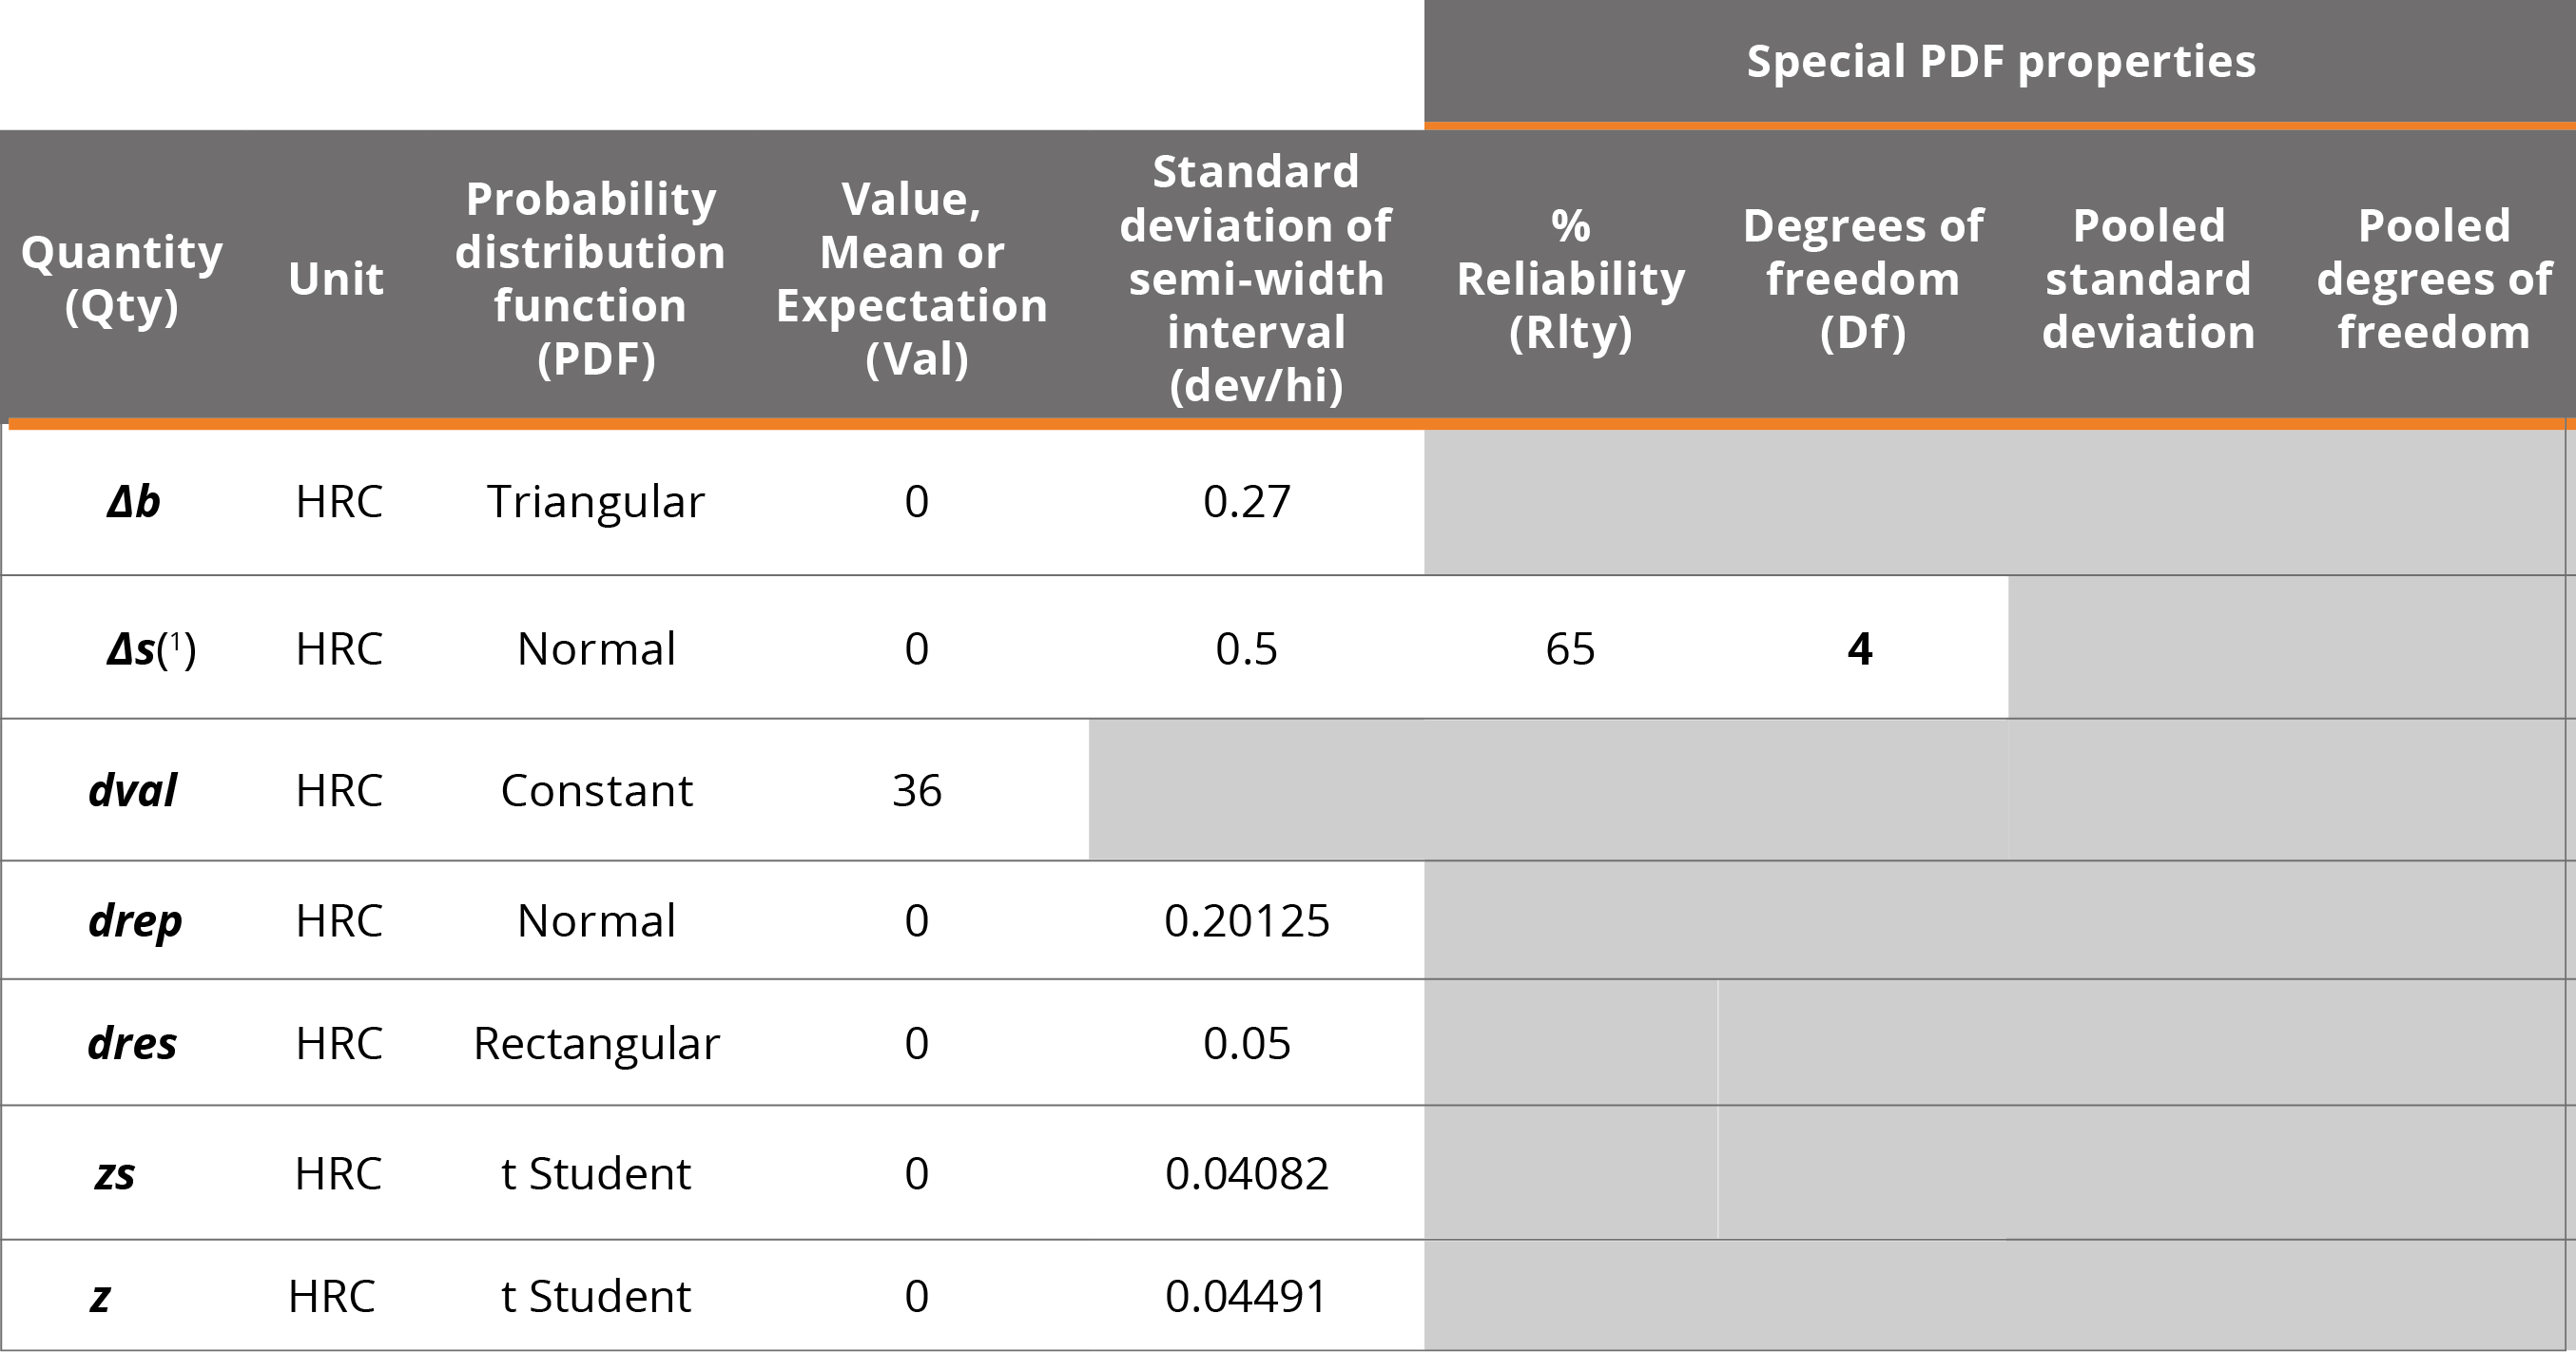Select the zs deviation value 0.04082
Screen dimensions: 2576x1352
(x=1246, y=1174)
